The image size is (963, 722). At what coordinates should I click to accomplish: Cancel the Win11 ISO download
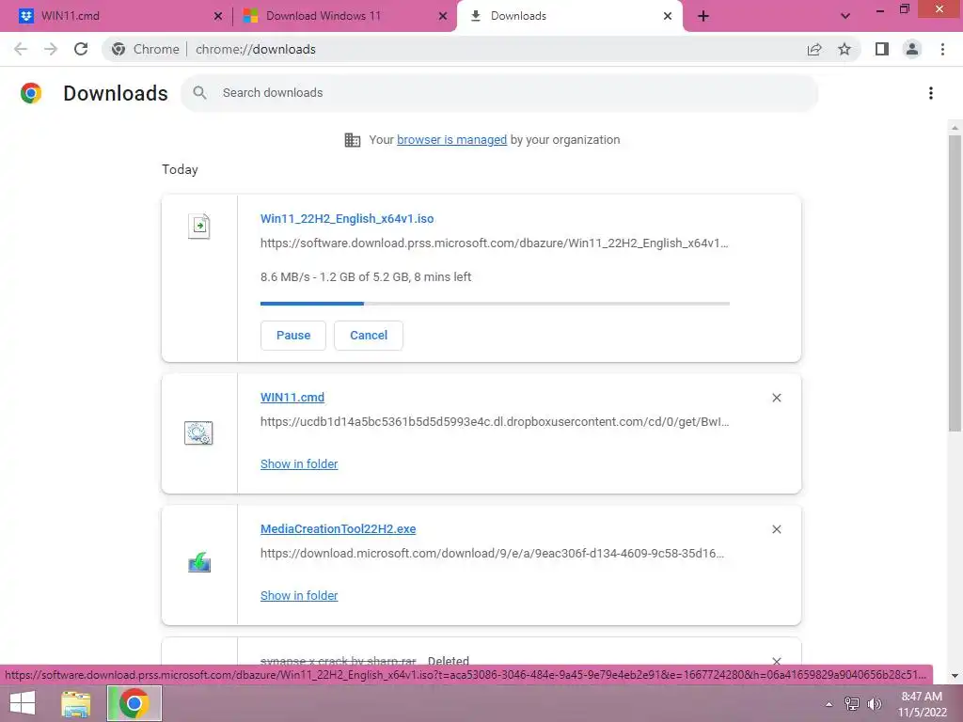[x=369, y=336]
